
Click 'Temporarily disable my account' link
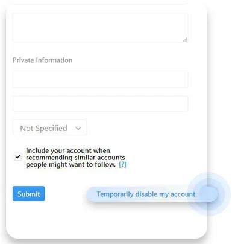coord(146,194)
